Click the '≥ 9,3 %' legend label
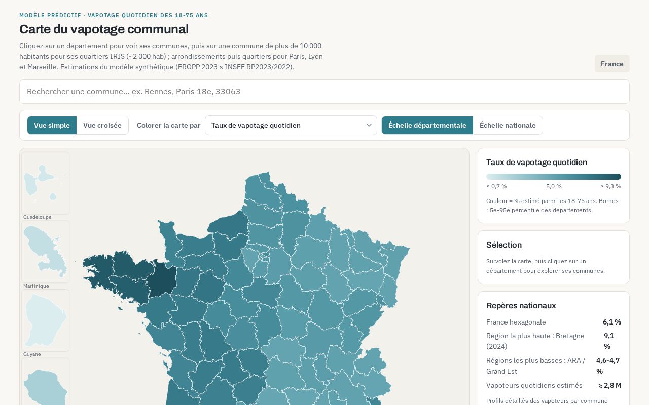The height and width of the screenshot is (405, 649). (x=611, y=186)
